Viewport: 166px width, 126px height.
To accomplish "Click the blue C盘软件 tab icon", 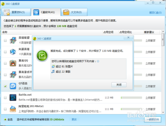I will [36, 12].
